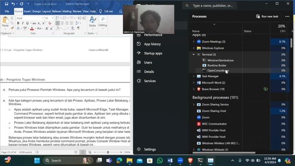Screen dimensions: 295x166
Task: Toggle superscript formatting
Action: (x=43, y=23)
